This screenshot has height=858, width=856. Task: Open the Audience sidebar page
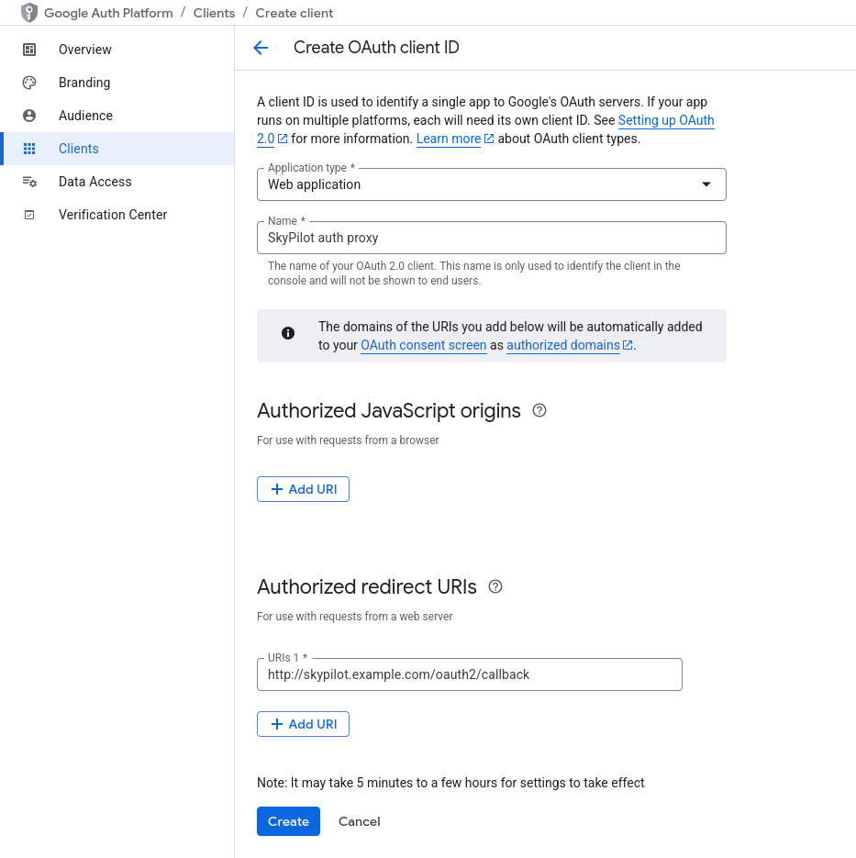[117, 116]
